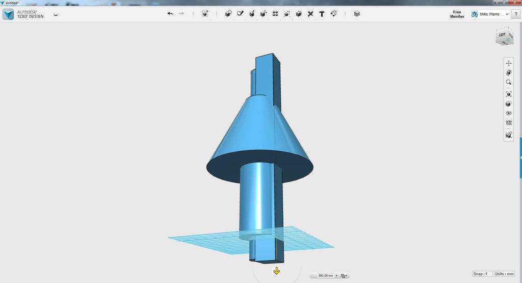Click the LEFT face of view cube
Viewport: 522px width, 283px height.
(x=502, y=35)
